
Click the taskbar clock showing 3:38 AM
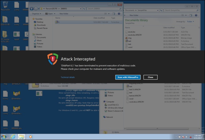[197, 137]
